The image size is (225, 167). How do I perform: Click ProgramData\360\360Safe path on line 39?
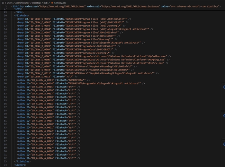pyautogui.click(x=91, y=46)
